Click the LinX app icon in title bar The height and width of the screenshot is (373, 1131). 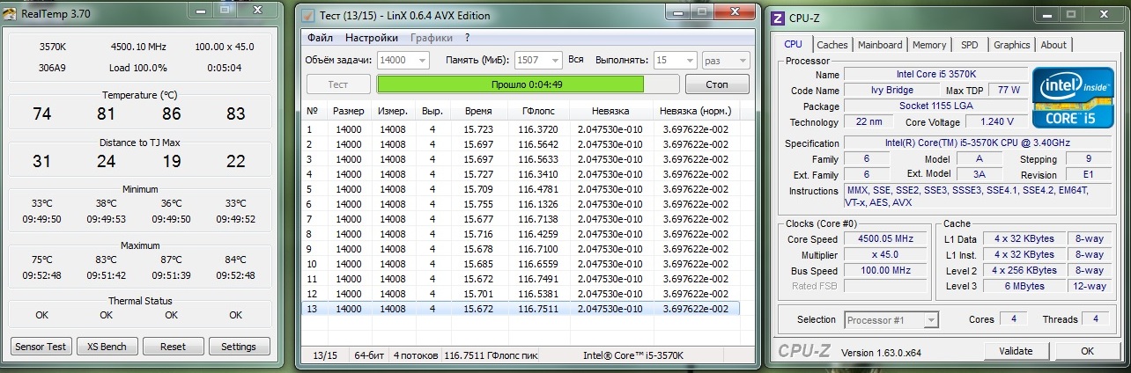click(307, 15)
